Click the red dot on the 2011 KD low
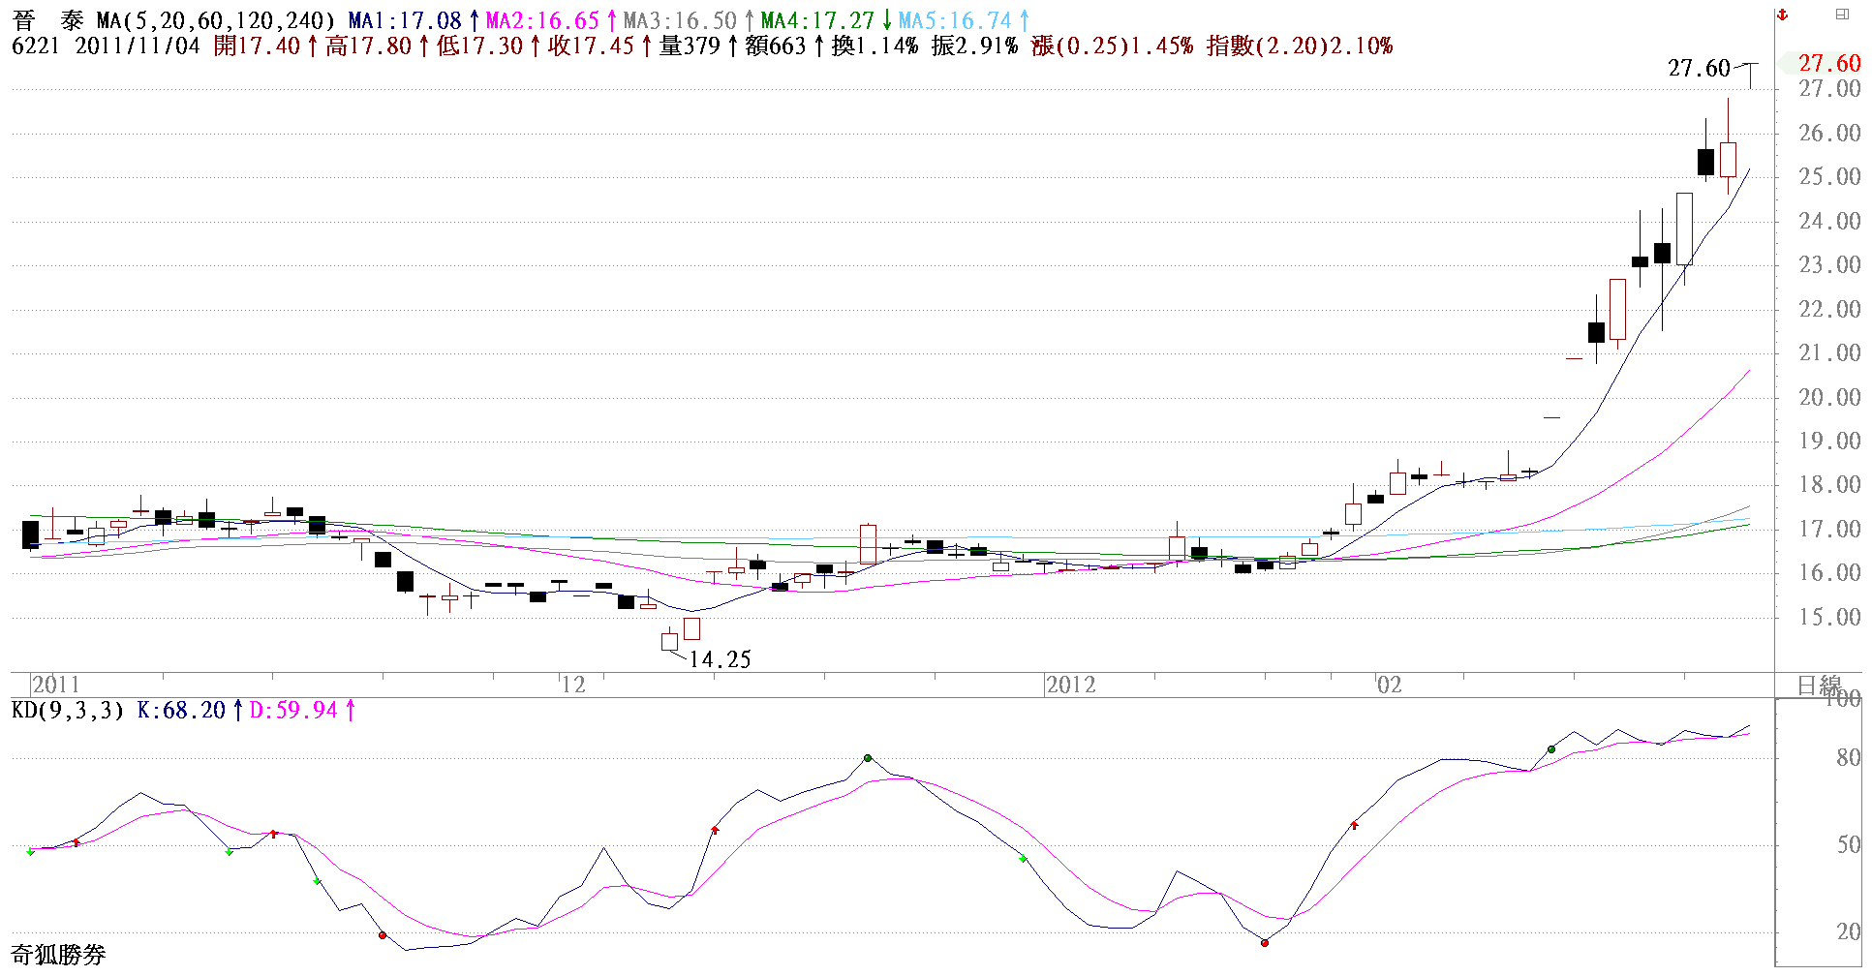 coord(383,935)
